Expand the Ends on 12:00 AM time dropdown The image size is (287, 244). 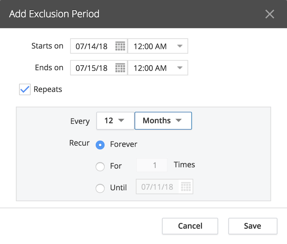point(158,68)
